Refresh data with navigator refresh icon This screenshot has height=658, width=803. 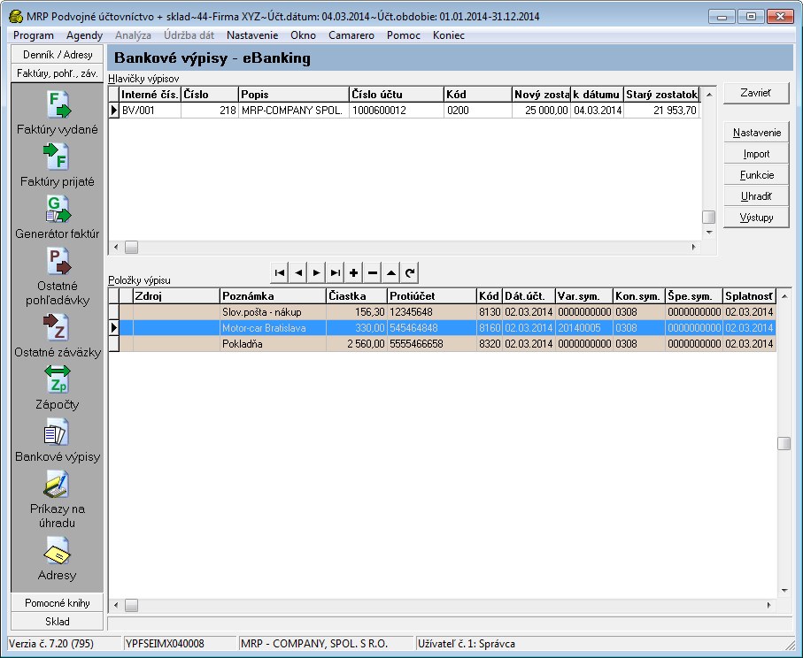pos(410,273)
